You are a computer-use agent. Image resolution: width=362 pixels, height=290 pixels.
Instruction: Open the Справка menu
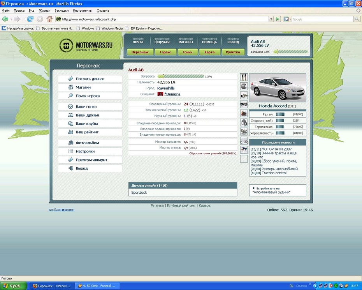pyautogui.click(x=103, y=11)
